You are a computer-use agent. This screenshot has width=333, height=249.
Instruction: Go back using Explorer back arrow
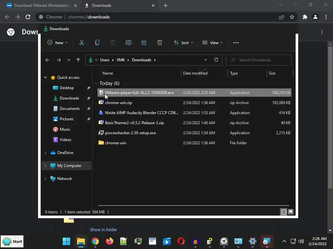pyautogui.click(x=47, y=60)
